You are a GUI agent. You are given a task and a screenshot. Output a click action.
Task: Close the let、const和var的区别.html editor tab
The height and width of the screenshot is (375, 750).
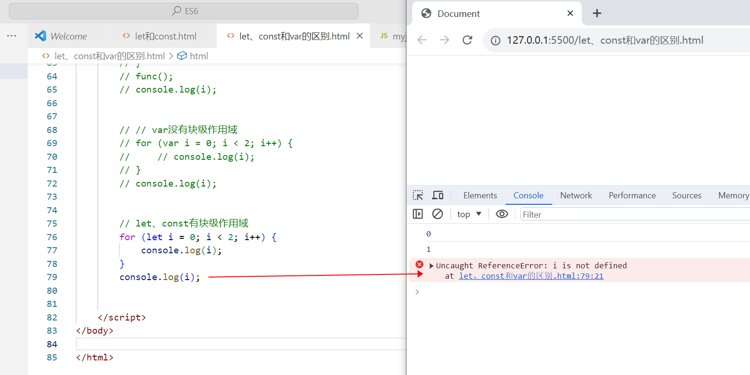pos(360,36)
